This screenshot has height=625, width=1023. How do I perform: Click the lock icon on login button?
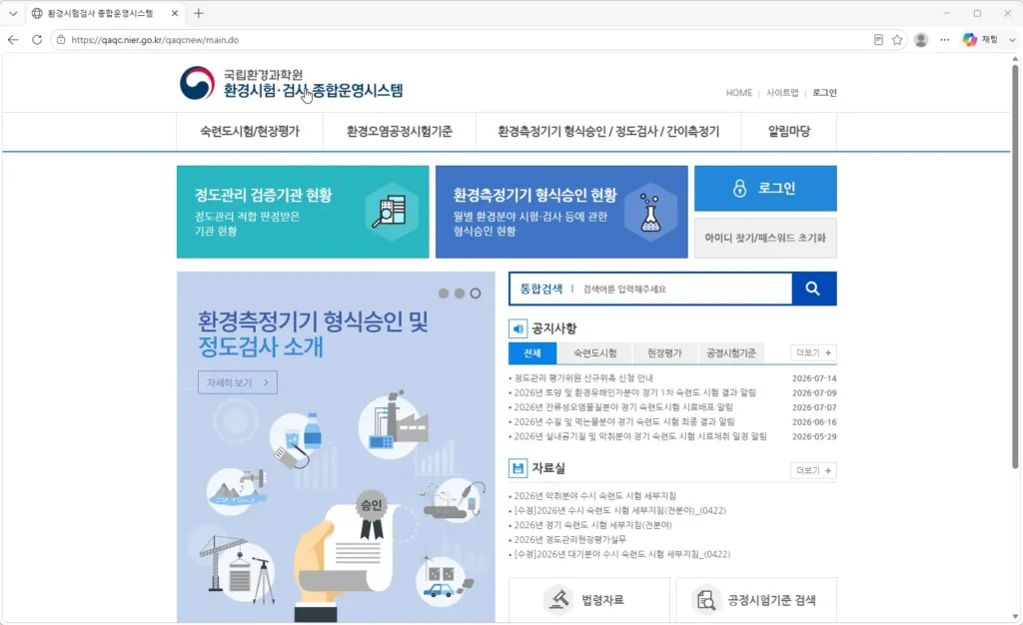pyautogui.click(x=740, y=189)
